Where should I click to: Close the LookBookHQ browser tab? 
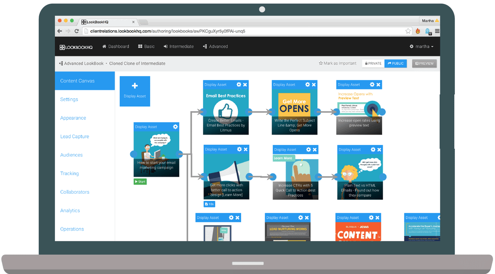click(x=133, y=22)
